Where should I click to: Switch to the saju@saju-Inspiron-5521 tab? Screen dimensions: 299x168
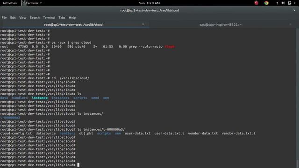221,25
